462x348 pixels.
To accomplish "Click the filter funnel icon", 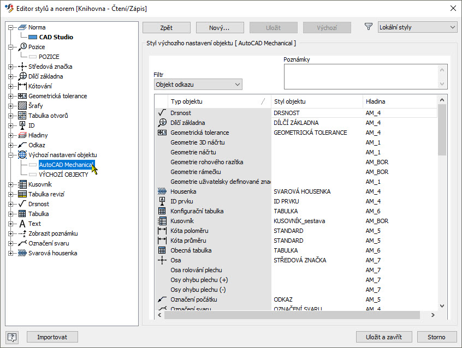I will (368, 27).
